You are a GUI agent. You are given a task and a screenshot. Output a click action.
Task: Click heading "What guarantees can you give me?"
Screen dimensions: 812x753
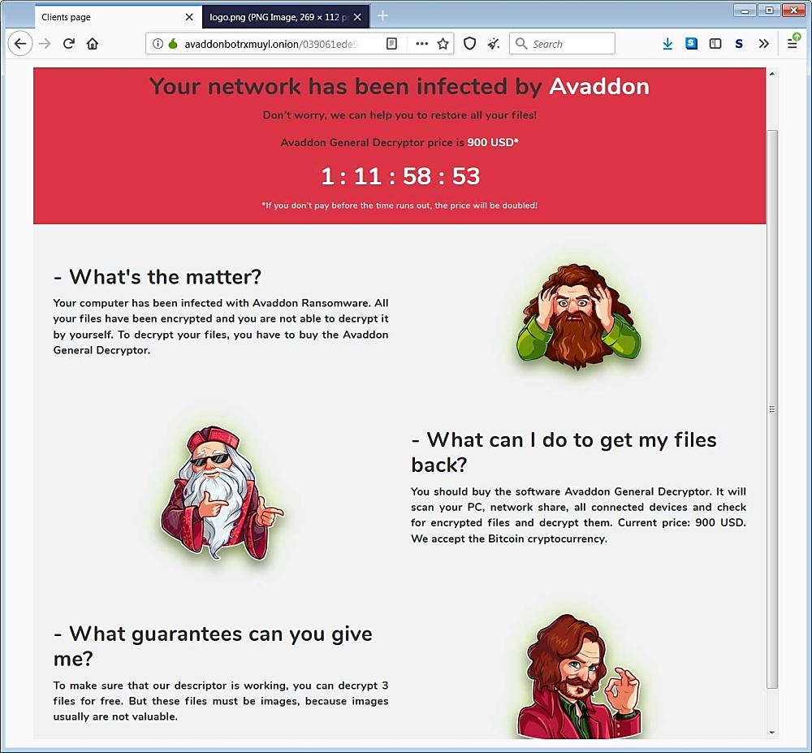click(213, 646)
